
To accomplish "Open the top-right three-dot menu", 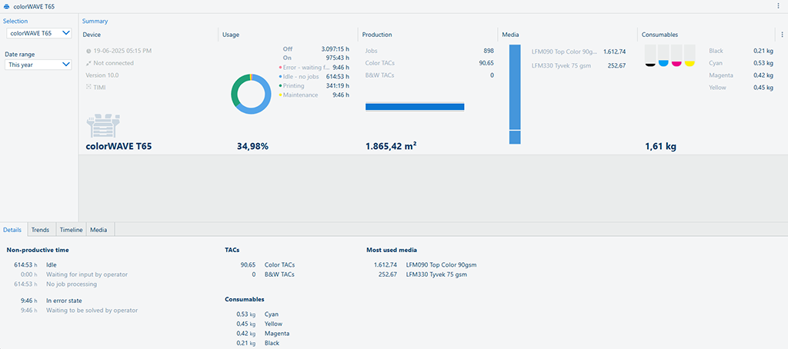I will [779, 6].
